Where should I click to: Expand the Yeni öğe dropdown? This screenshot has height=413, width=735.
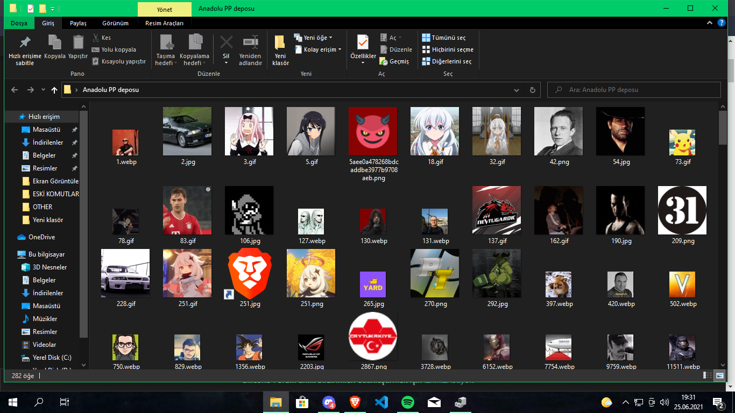point(313,38)
